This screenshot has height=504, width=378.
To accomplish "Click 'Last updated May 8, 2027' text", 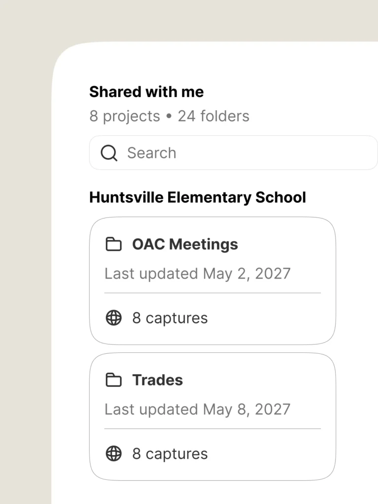I will (x=197, y=409).
